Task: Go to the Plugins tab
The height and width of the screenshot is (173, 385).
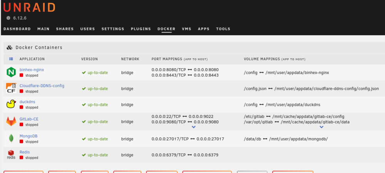Action: (141, 29)
